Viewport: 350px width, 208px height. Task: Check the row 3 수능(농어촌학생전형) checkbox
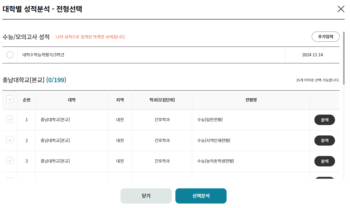point(10,161)
